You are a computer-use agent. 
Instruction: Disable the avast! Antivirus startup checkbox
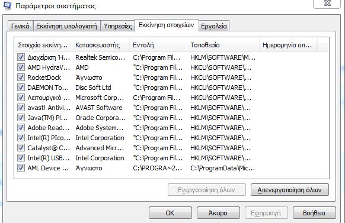21,108
